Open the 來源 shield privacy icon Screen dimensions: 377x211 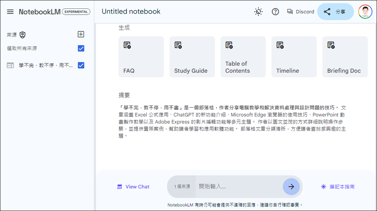coord(22,35)
